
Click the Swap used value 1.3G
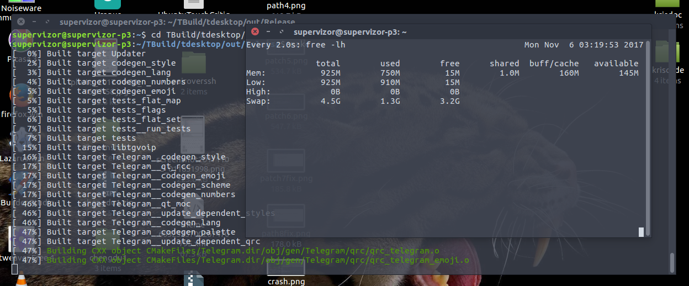[x=390, y=101]
